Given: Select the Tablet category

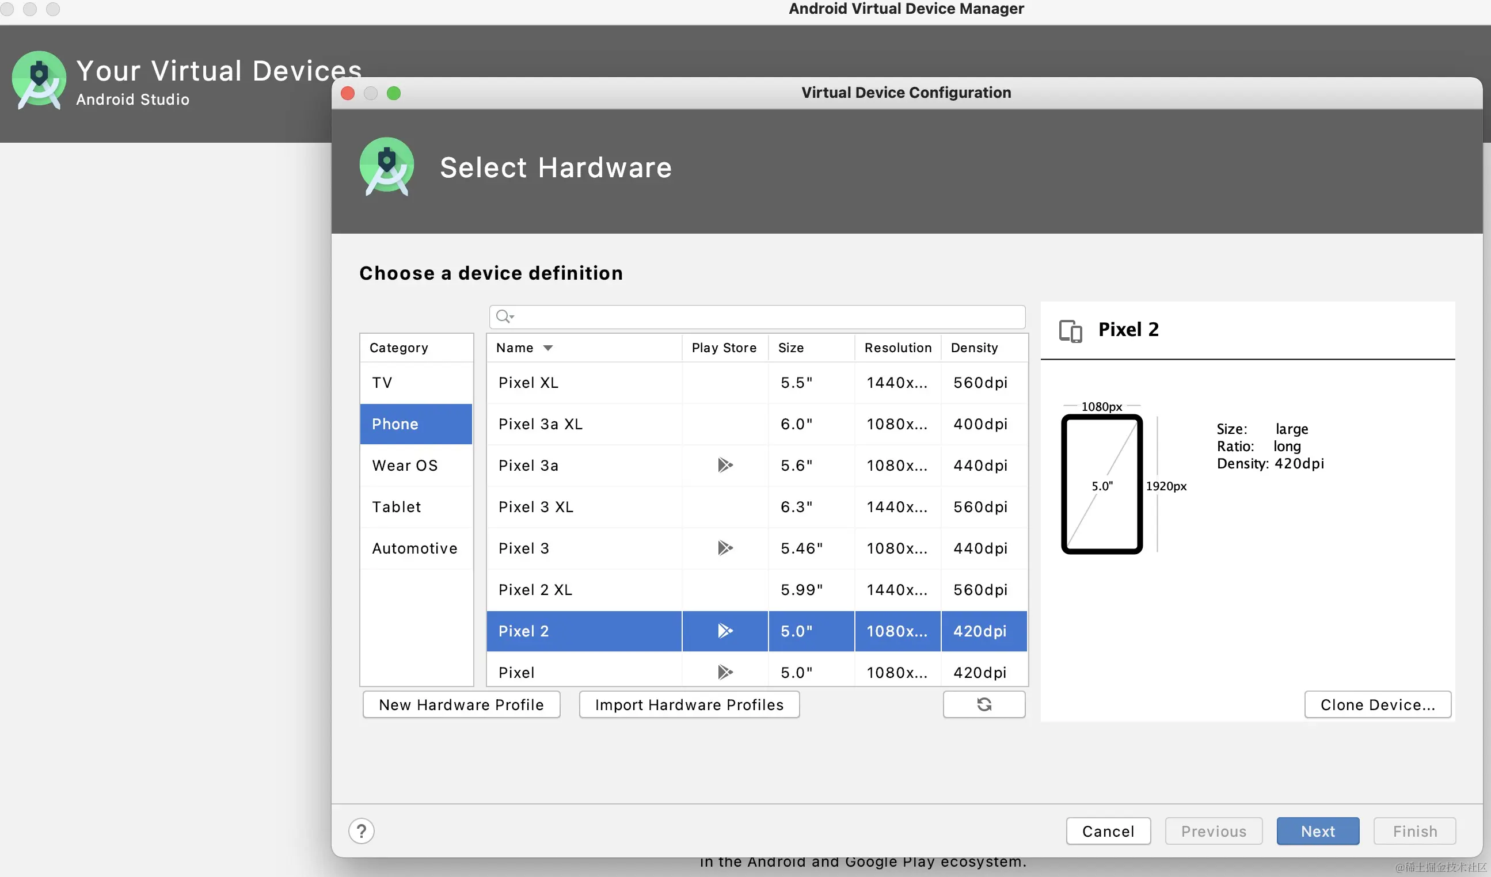Looking at the screenshot, I should click(x=397, y=507).
